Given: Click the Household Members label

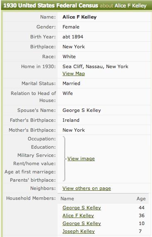Looking at the screenshot, I should tap(31, 198).
